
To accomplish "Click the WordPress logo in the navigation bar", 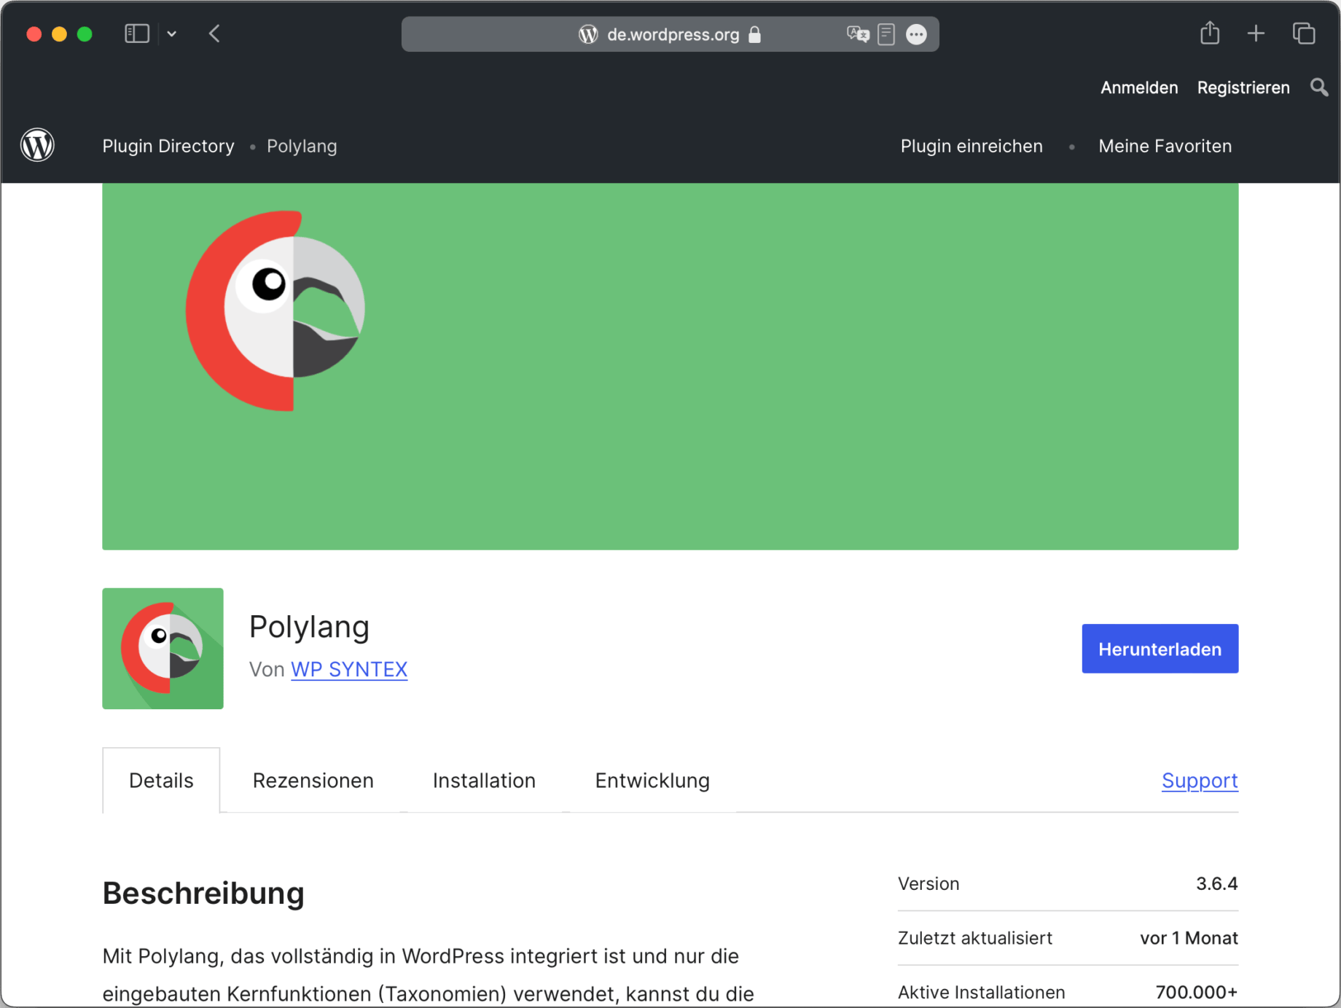I will click(37, 145).
